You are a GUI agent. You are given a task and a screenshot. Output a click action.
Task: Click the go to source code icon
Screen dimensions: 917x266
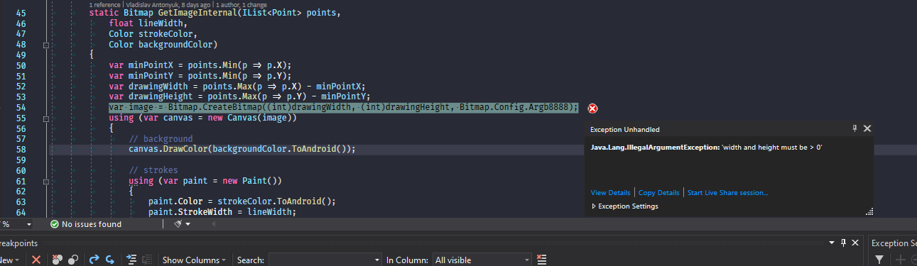pos(131,260)
